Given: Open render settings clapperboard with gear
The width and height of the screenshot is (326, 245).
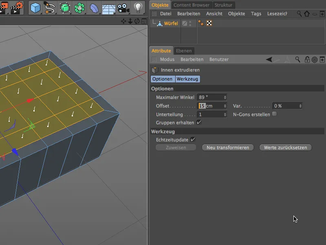Looking at the screenshot, I should (17, 8).
